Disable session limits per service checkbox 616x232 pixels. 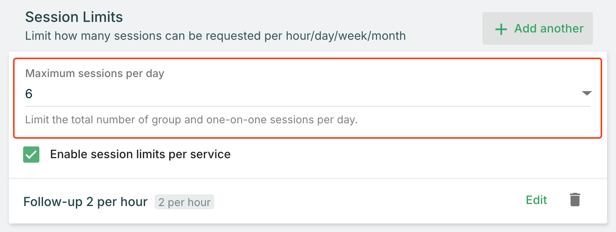31,155
